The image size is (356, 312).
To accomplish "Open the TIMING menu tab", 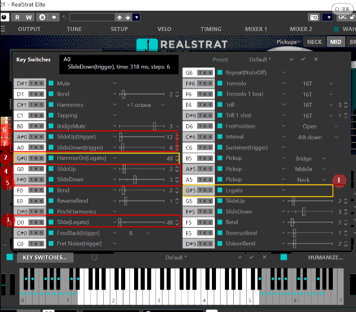I will click(x=211, y=29).
